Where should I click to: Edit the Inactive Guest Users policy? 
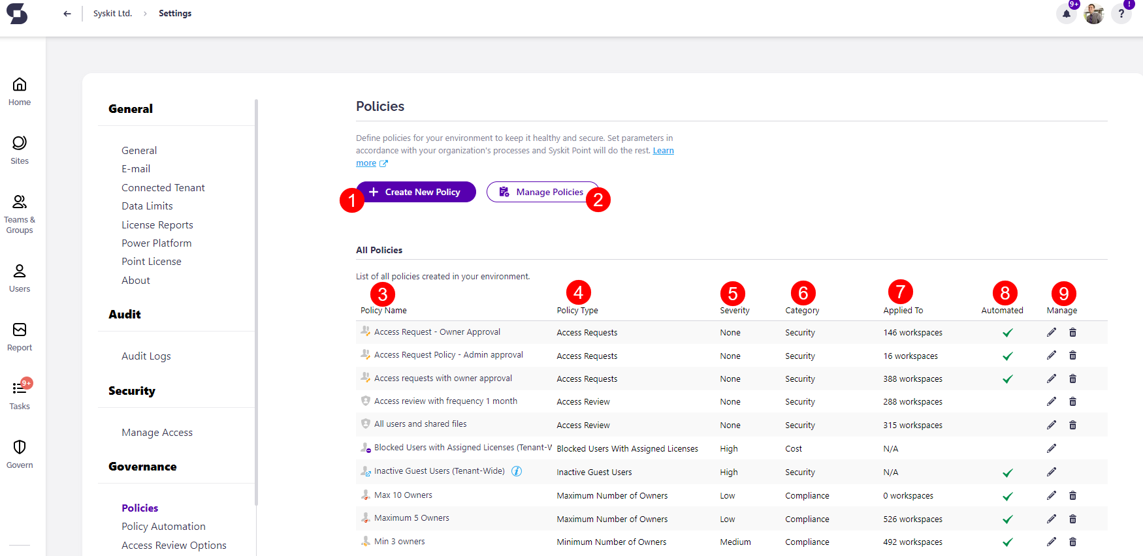coord(1052,472)
